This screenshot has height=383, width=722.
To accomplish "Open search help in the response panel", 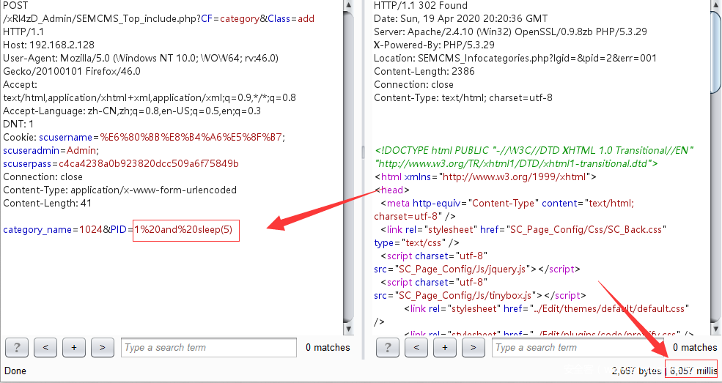I will tap(388, 347).
